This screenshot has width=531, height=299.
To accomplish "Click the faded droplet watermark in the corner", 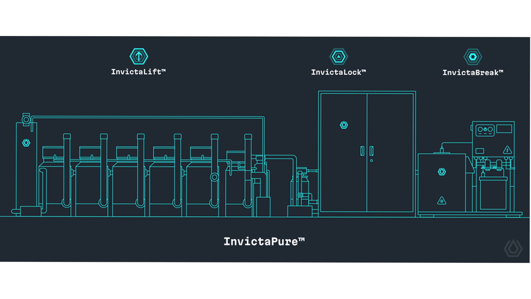I will click(x=513, y=248).
